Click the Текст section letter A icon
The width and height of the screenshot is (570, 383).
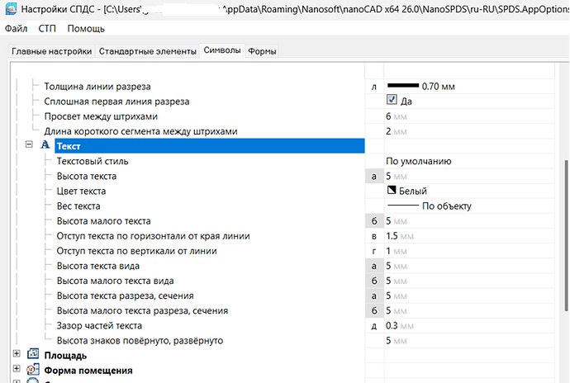45,145
